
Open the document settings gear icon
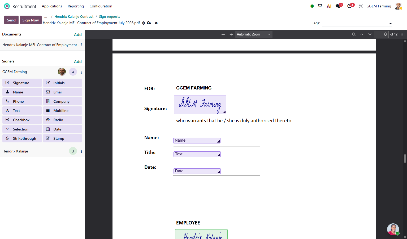144,23
